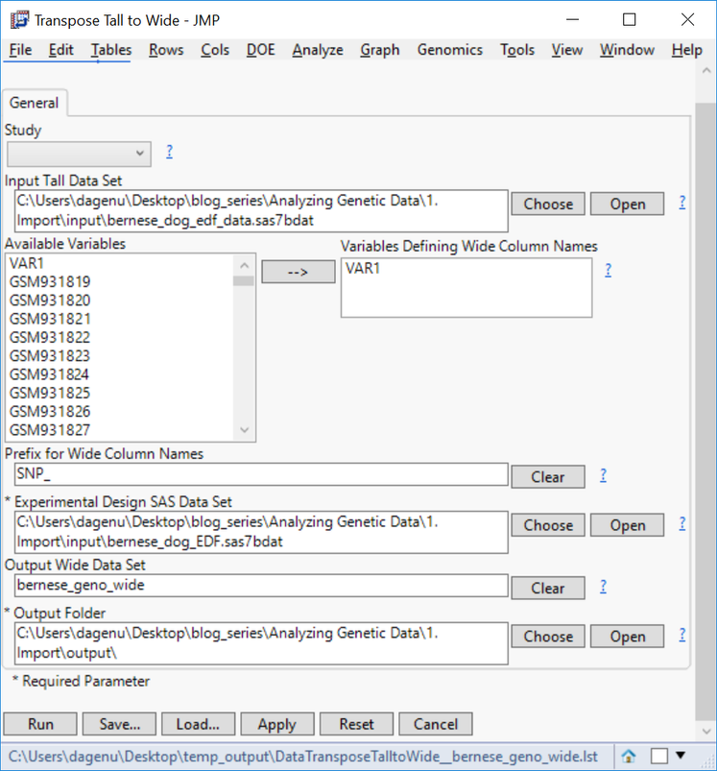Open the Study dropdown

pyautogui.click(x=79, y=154)
